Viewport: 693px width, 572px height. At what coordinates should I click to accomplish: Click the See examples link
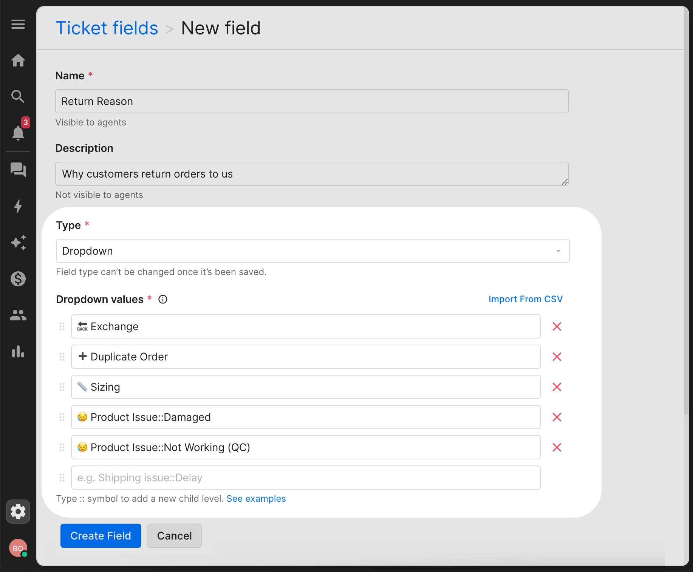(256, 499)
